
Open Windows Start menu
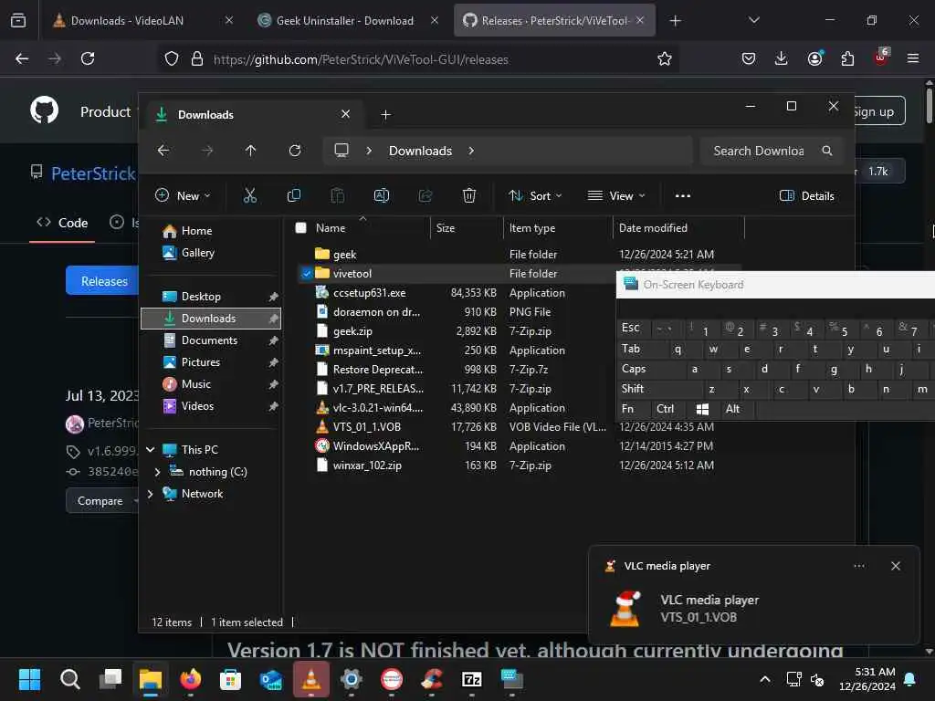[x=29, y=679]
